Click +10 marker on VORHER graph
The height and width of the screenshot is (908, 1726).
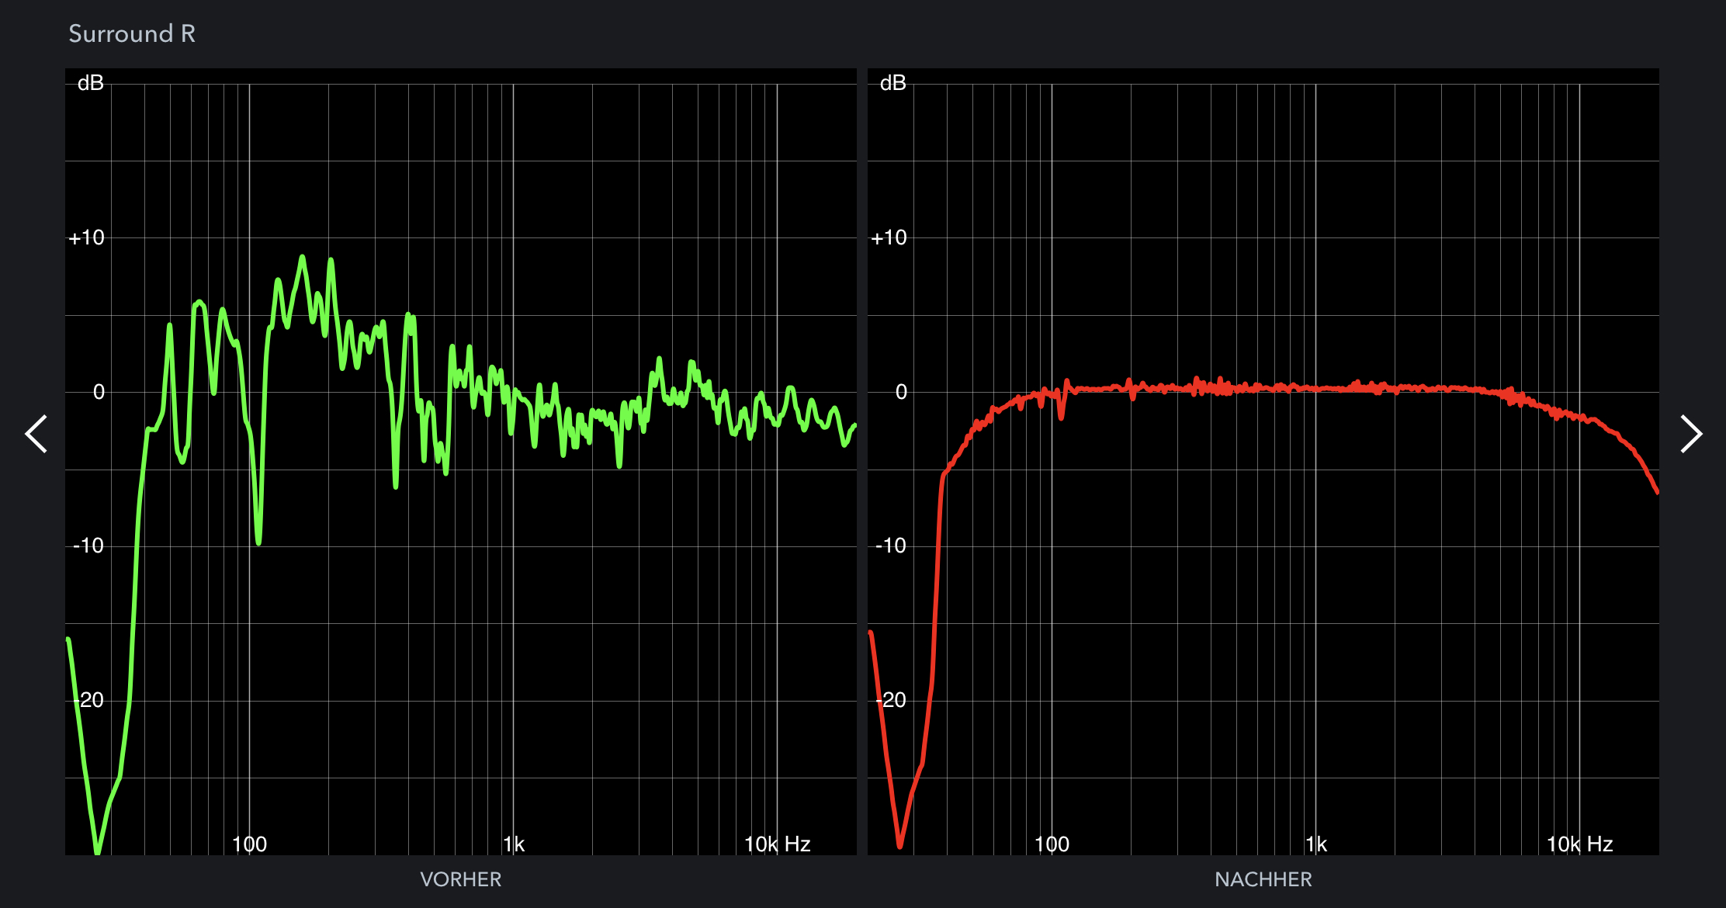point(86,237)
